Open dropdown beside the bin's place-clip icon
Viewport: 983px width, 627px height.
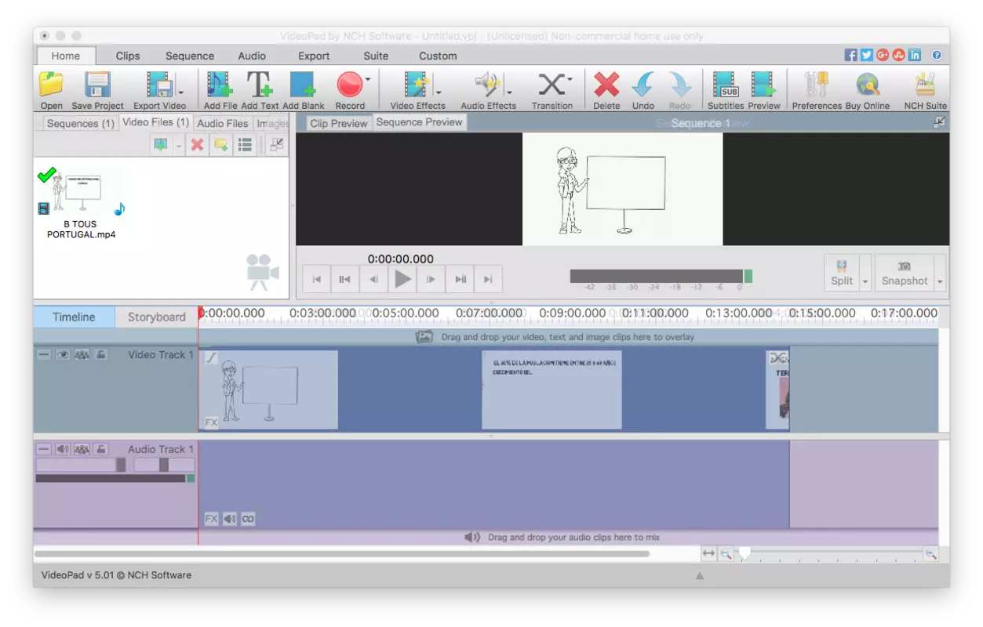tap(179, 145)
